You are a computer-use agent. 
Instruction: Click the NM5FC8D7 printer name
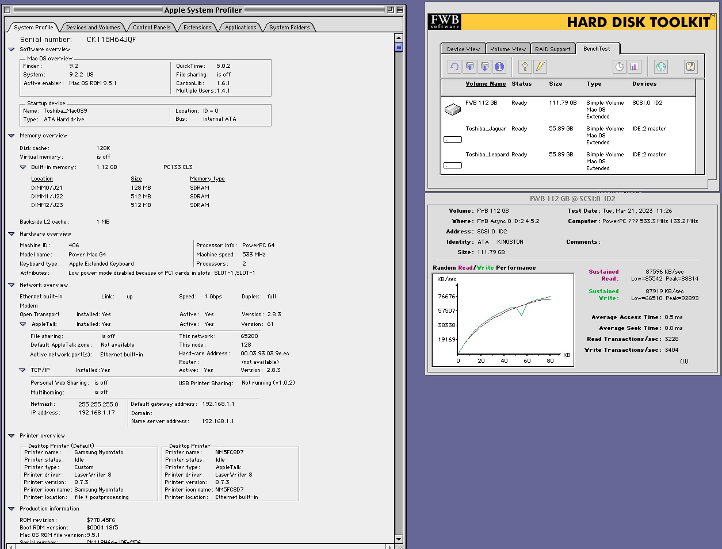pyautogui.click(x=230, y=452)
